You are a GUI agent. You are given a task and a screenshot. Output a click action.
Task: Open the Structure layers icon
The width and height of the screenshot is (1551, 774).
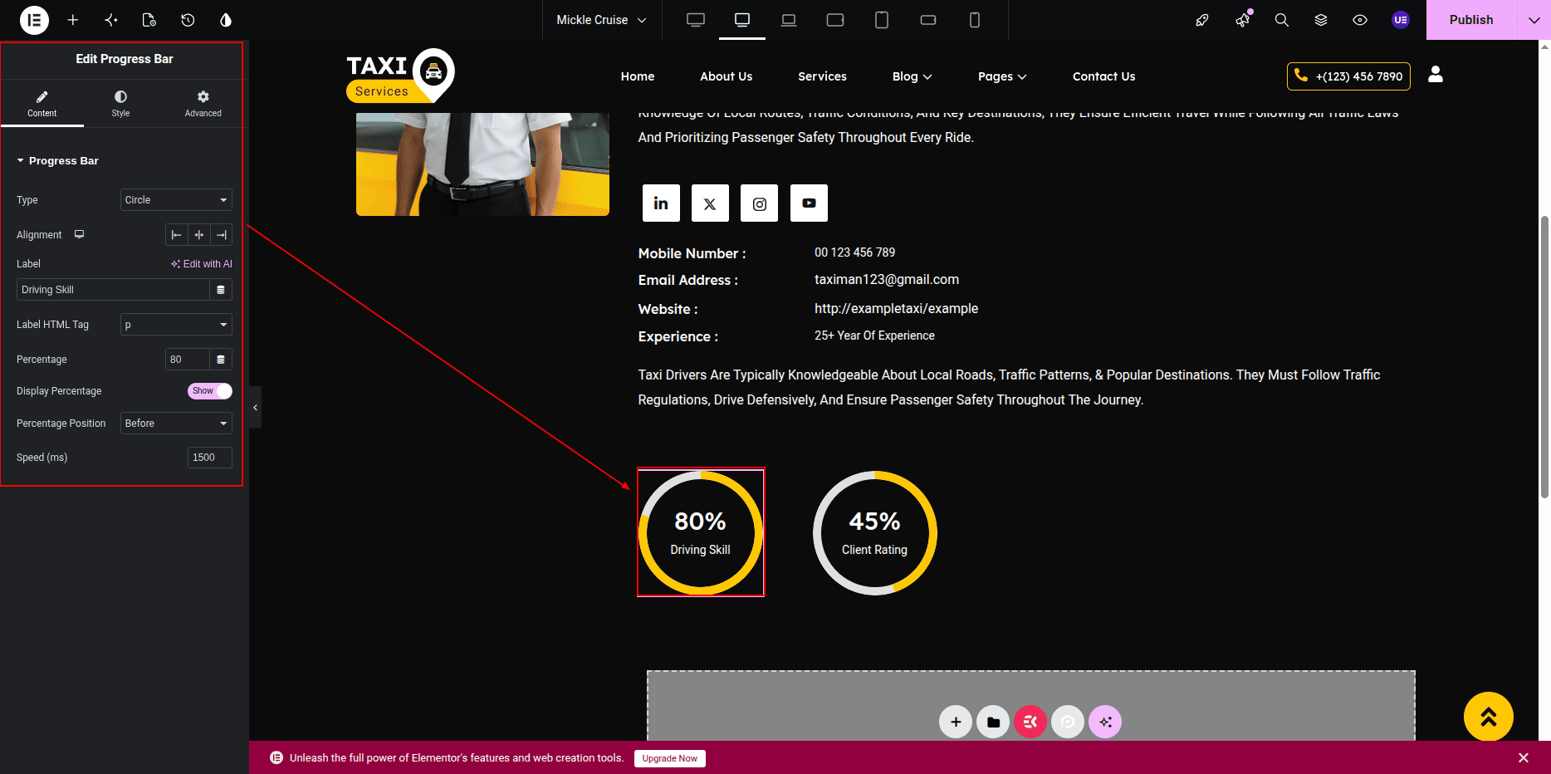click(x=1321, y=20)
